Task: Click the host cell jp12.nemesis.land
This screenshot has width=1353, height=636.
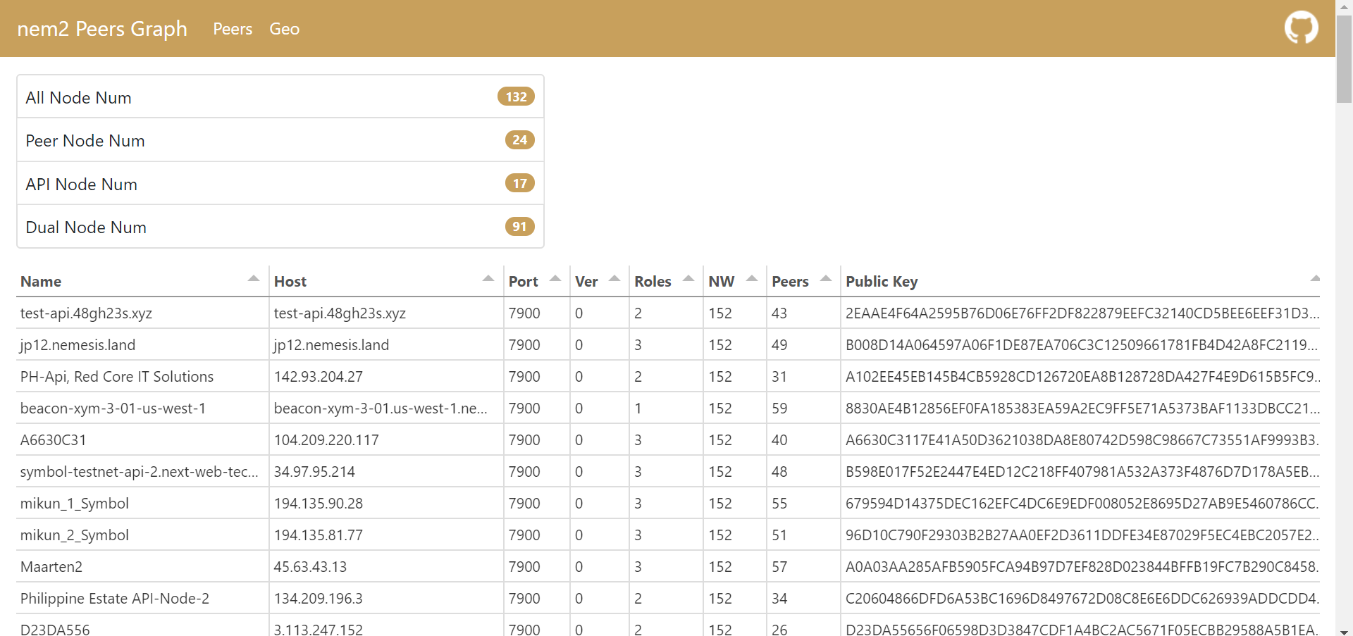Action: pyautogui.click(x=387, y=344)
